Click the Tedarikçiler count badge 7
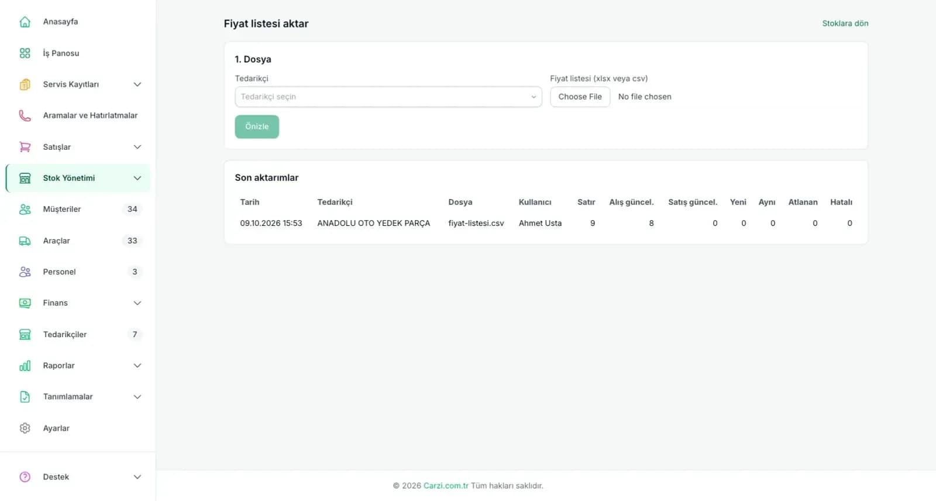Screen dimensions: 936x501 [135, 334]
